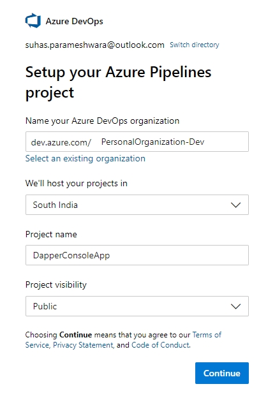Open the Code of Conduct link
Screen dimensions: 275x398
(x=161, y=345)
